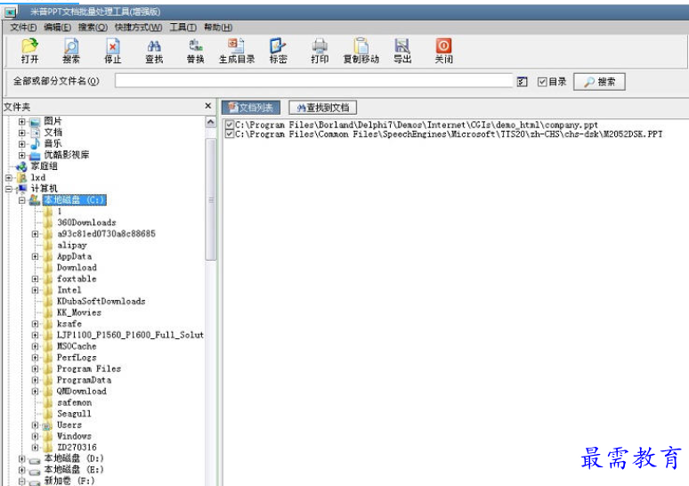Select the 360Downloads folder
Screen dimensions: 689x486
pyautogui.click(x=86, y=223)
